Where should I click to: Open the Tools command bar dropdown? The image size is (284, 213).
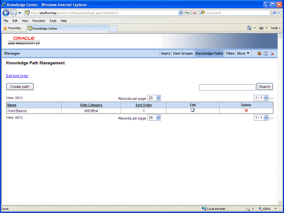(276, 28)
